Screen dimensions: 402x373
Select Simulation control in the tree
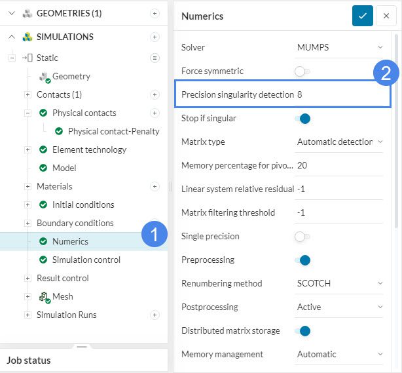pyautogui.click(x=86, y=260)
